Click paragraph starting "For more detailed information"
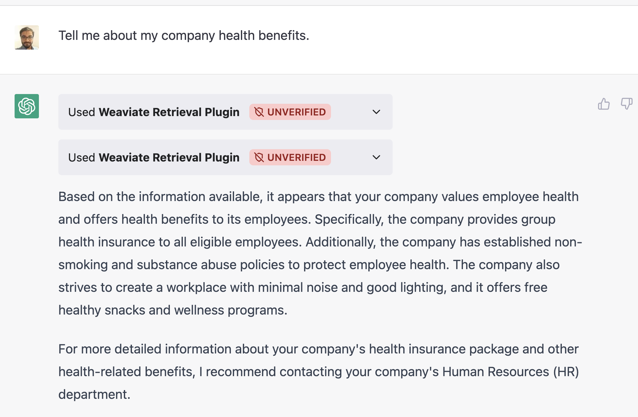Screen dimensions: 638x417 [x=318, y=372]
